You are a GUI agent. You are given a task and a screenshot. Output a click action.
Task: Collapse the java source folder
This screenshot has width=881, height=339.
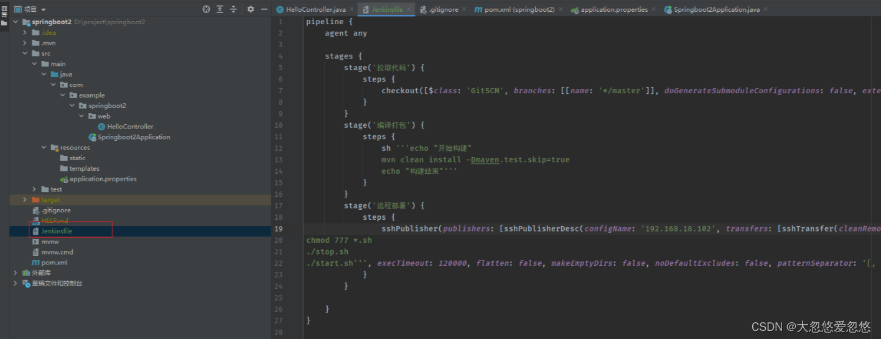point(44,75)
